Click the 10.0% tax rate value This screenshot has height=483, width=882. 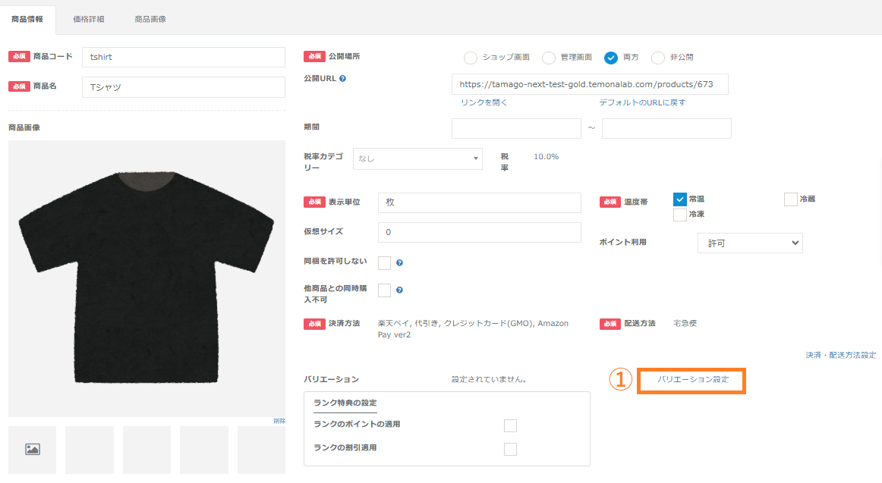[x=547, y=157]
